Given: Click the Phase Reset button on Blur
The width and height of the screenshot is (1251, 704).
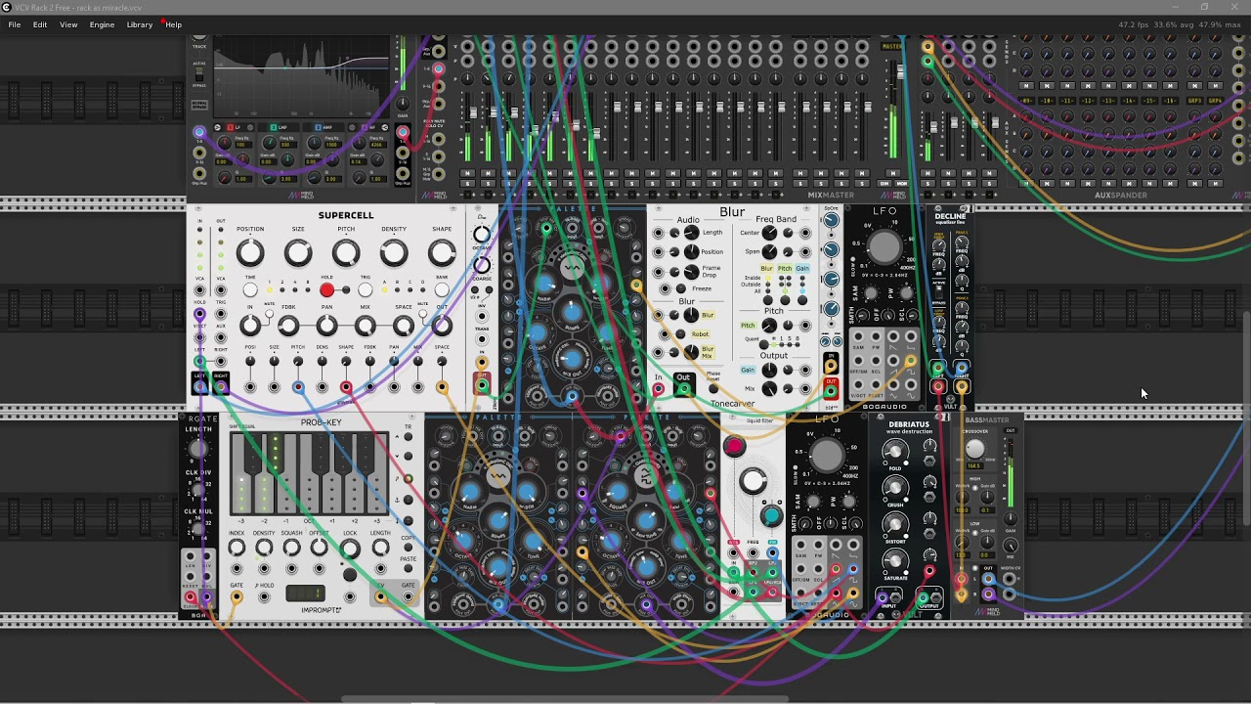Looking at the screenshot, I should pyautogui.click(x=712, y=388).
